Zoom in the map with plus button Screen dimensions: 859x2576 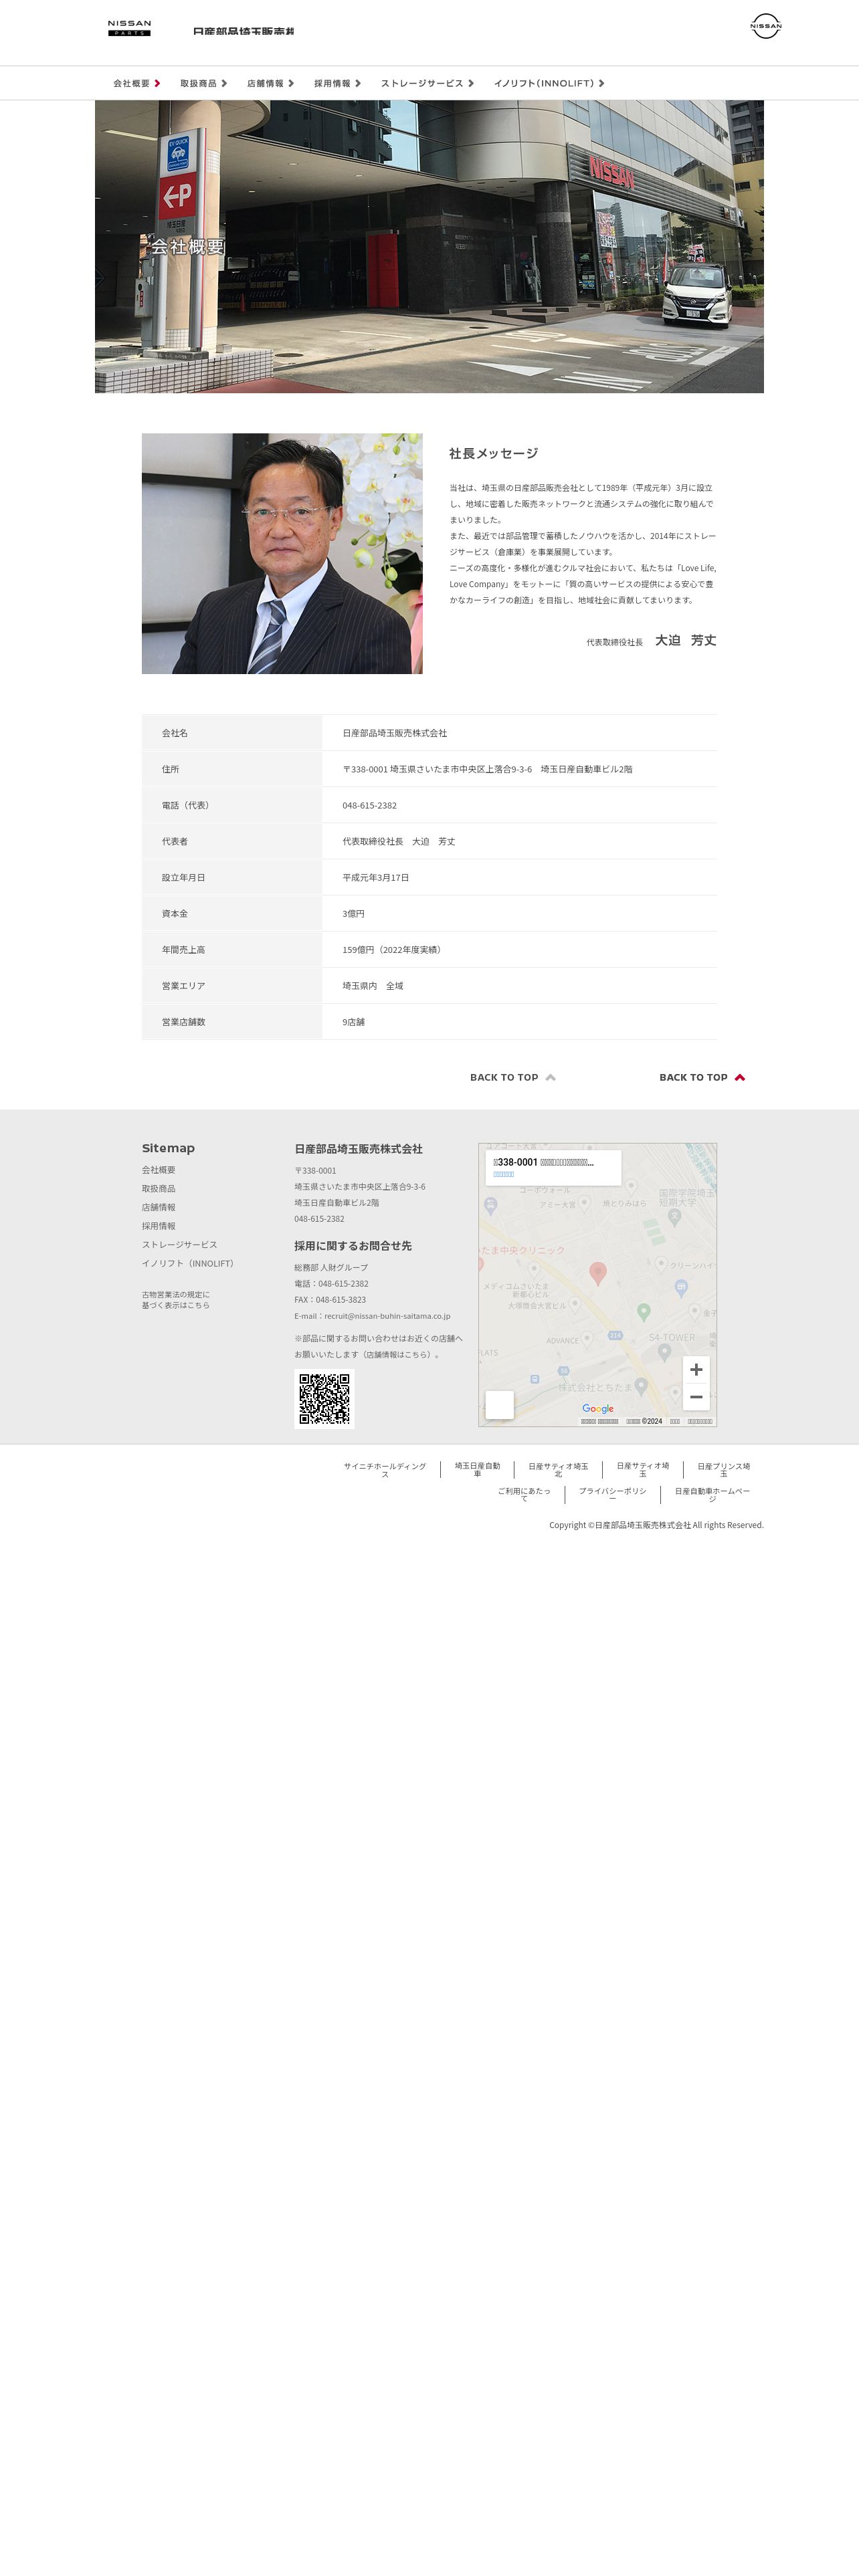coord(696,1370)
